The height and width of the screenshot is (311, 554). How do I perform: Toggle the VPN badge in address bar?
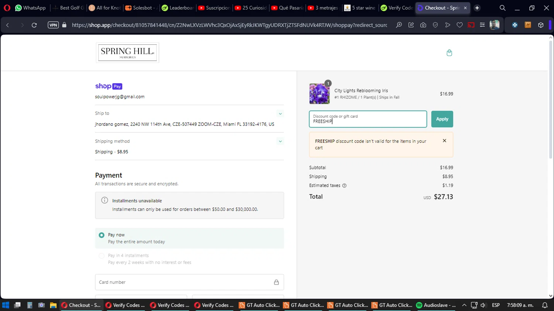53,25
